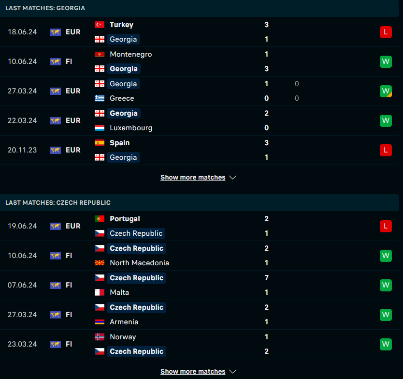Image resolution: width=403 pixels, height=379 pixels.
Task: Expand Show more matches under Georgia
Action: 193,177
